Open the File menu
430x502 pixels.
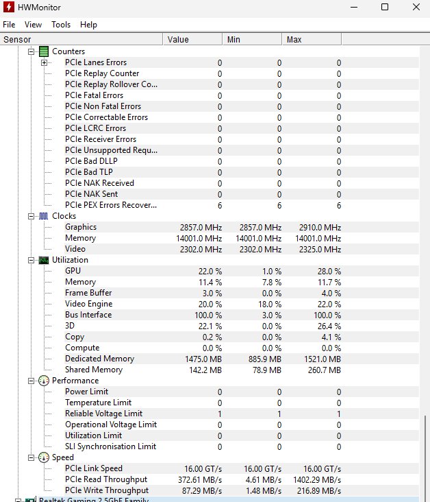point(9,25)
